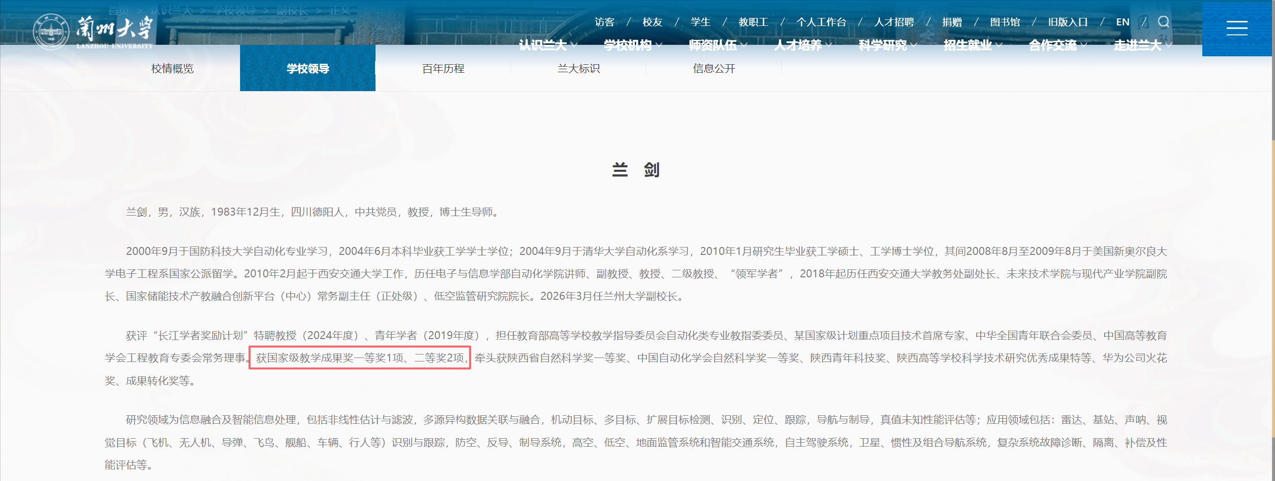Open the 图书馆 link
1275x481 pixels.
point(1005,22)
